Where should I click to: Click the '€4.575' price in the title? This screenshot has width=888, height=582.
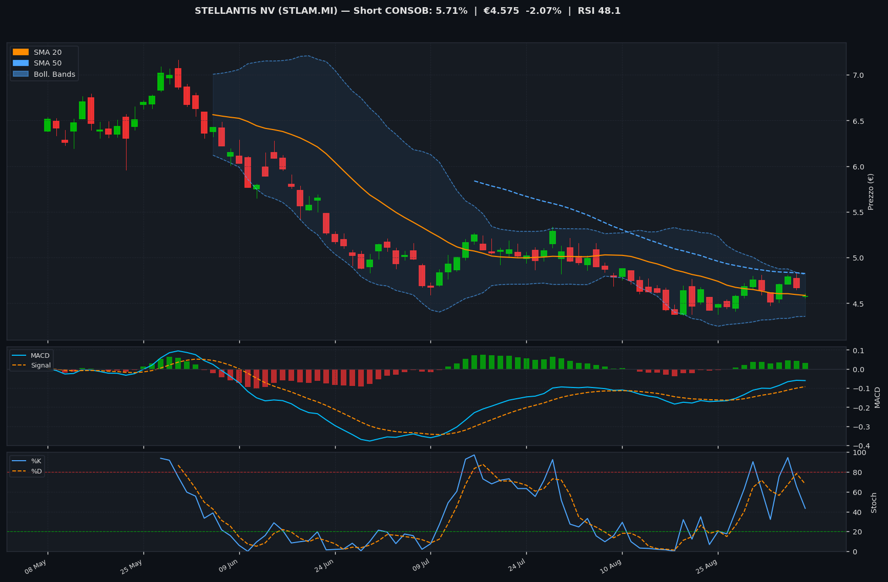[500, 11]
